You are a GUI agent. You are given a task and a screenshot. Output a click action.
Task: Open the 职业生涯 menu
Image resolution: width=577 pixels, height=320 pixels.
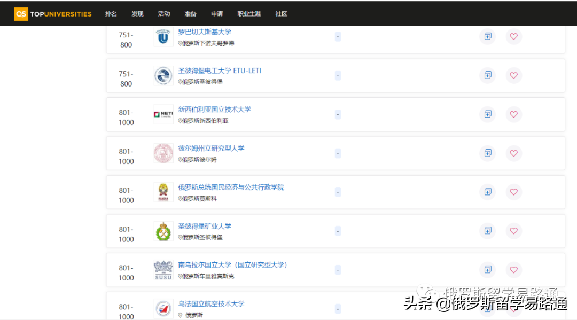249,14
